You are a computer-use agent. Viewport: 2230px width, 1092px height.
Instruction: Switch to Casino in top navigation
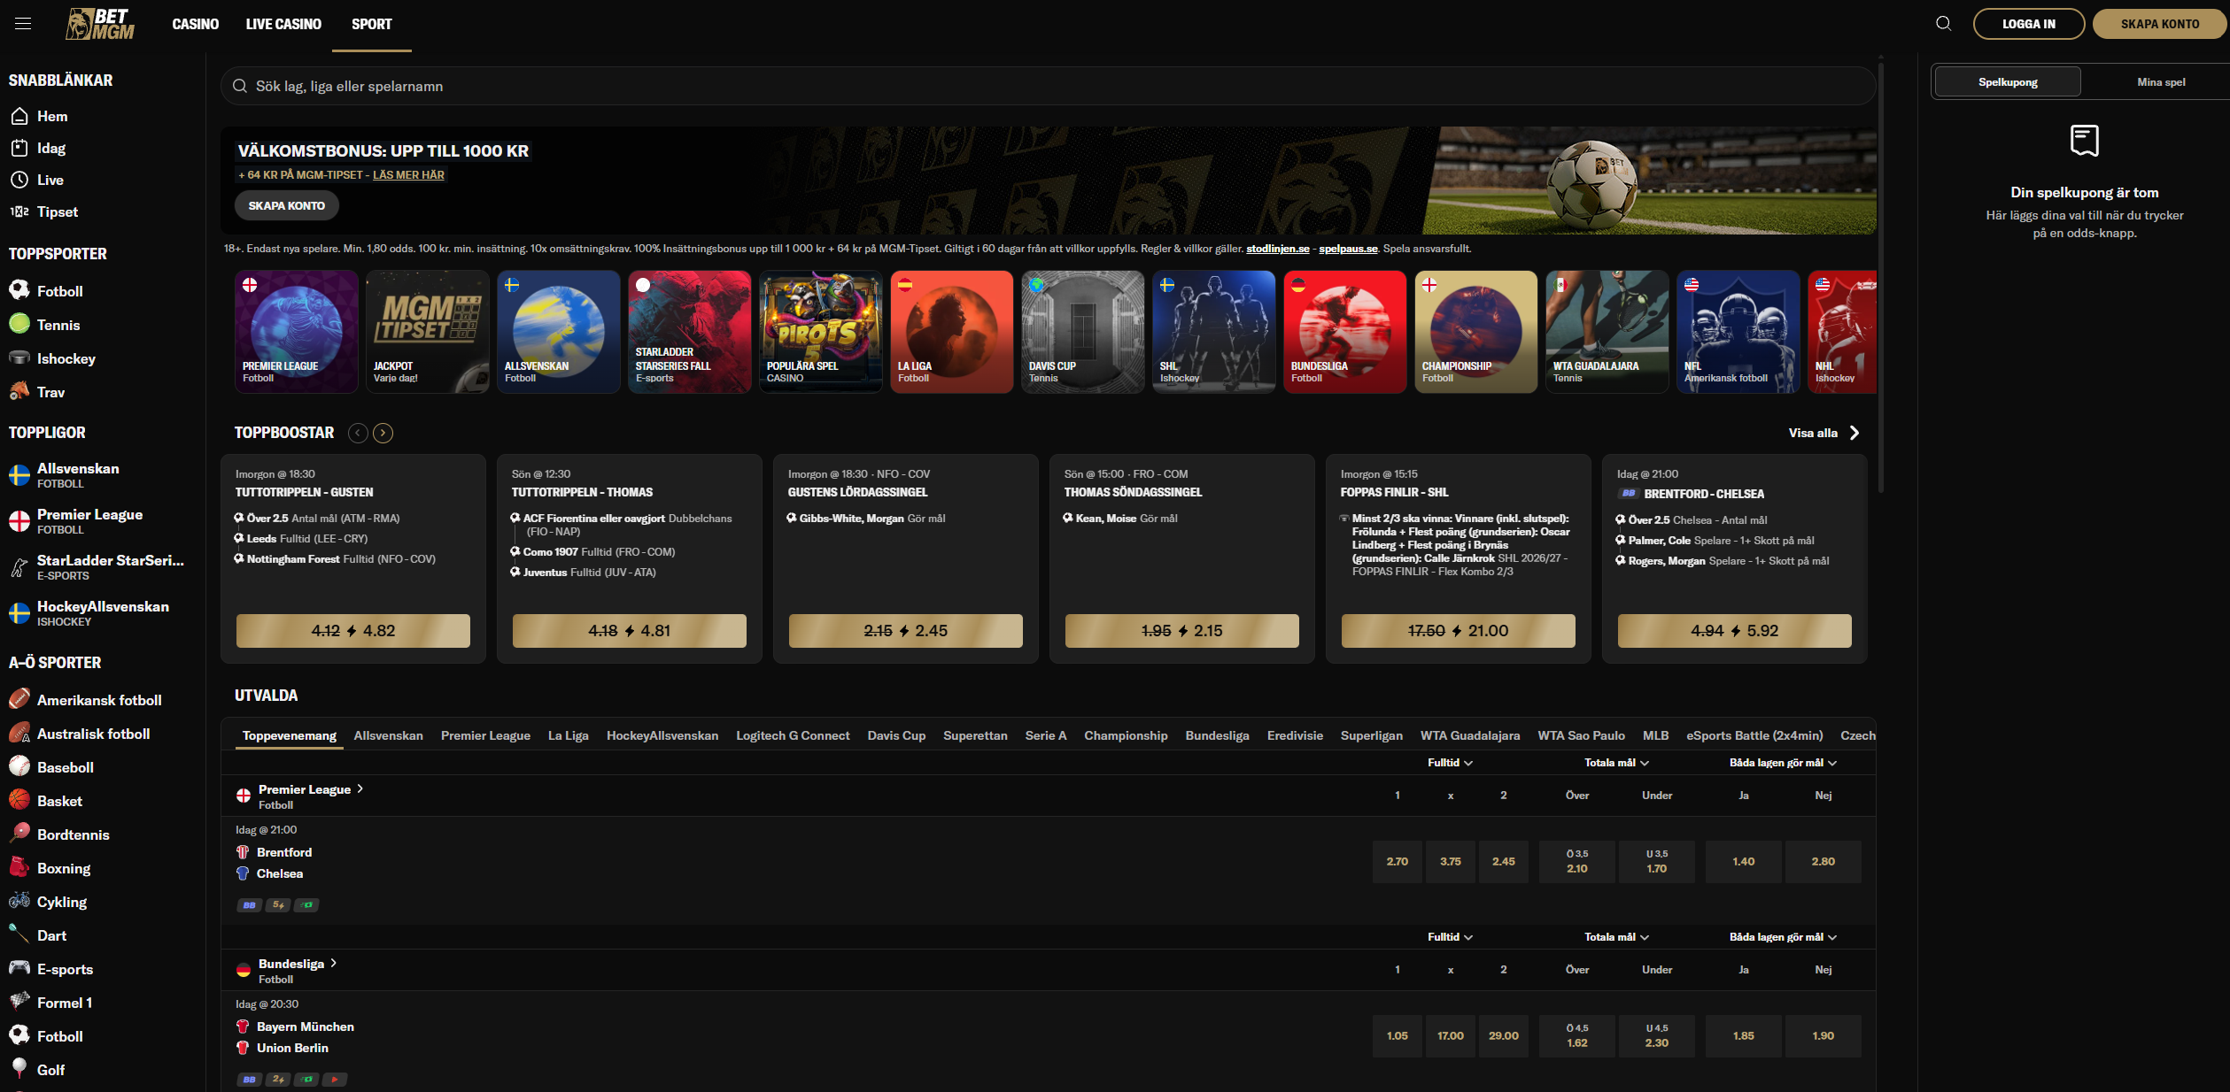point(195,24)
